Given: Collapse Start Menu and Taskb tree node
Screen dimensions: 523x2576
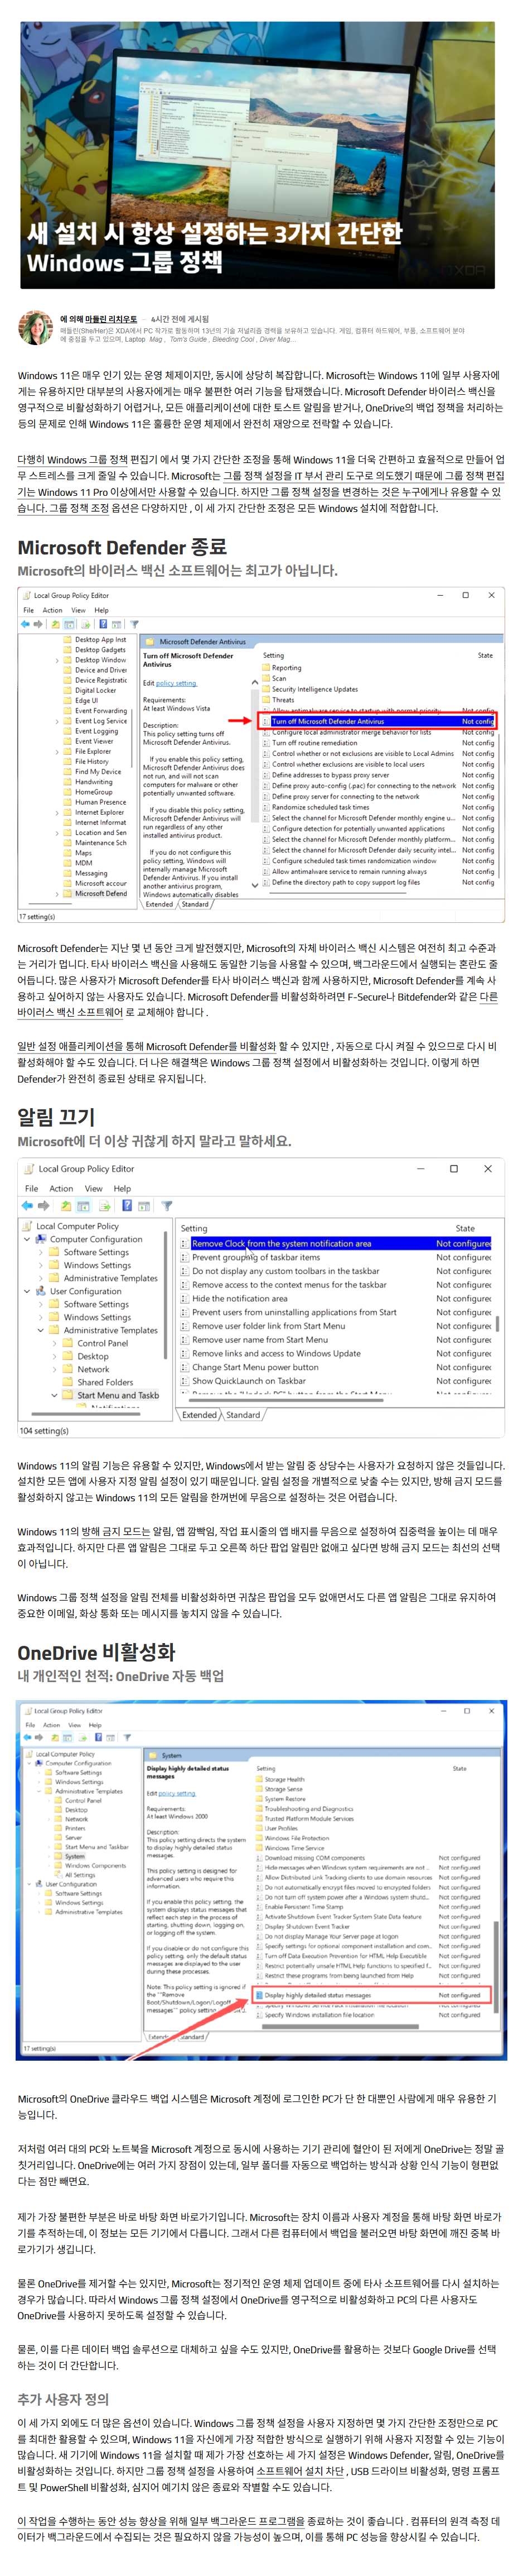Looking at the screenshot, I should point(55,1395).
